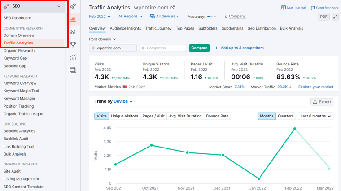The image size is (341, 191).
Task: Click the Competitor input field
Action: coord(163,48)
